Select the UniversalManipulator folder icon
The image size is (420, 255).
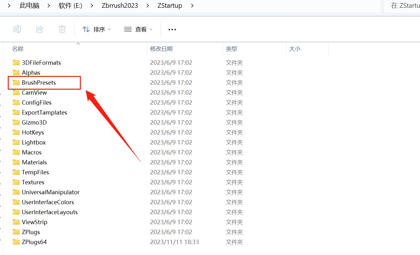16,192
